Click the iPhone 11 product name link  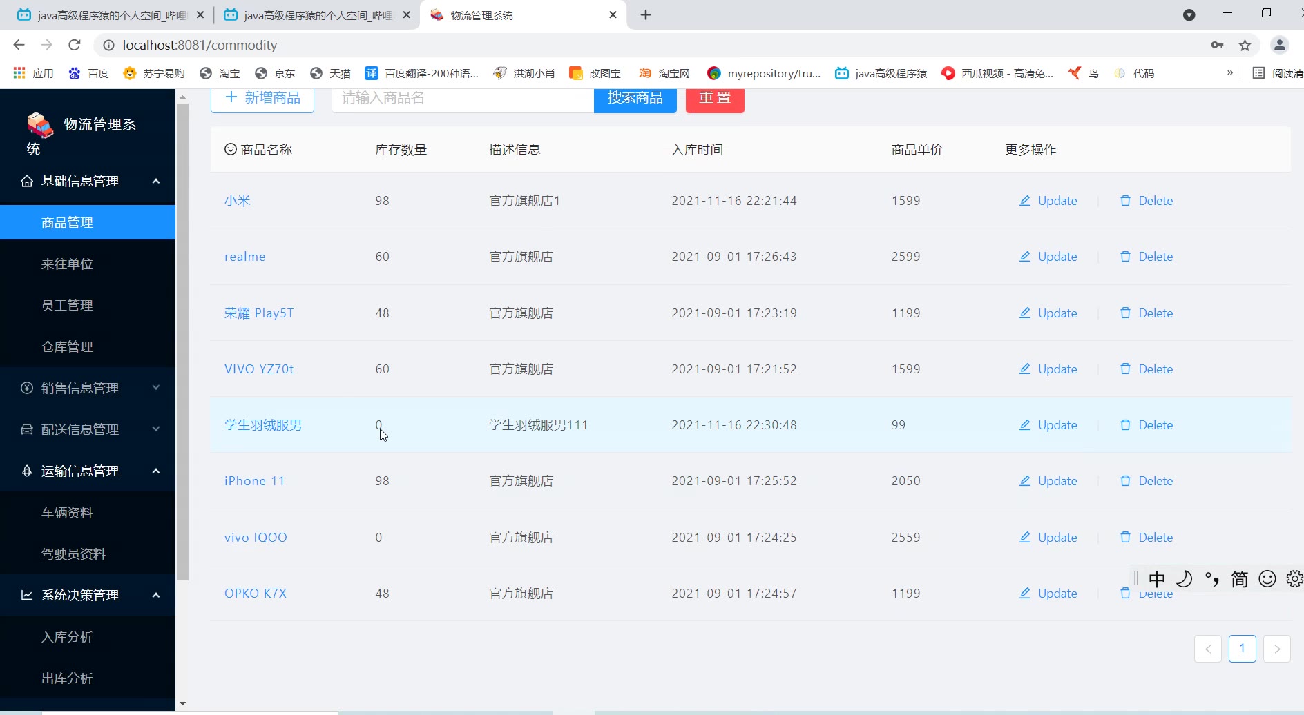(x=254, y=481)
